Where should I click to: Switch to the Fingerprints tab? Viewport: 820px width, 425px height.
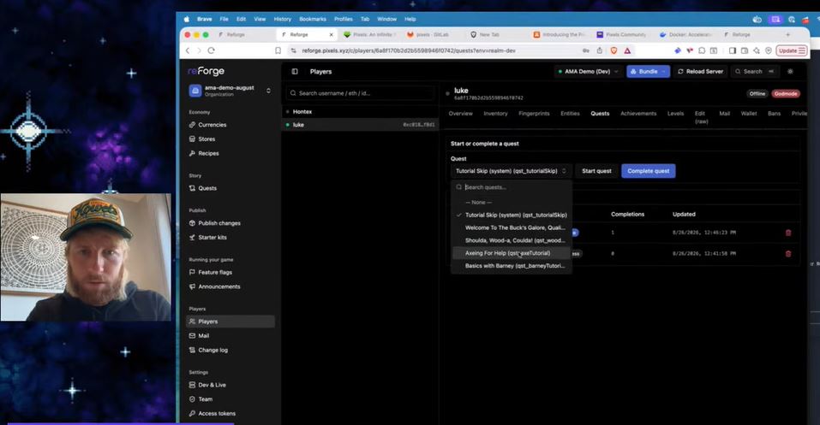coord(534,113)
